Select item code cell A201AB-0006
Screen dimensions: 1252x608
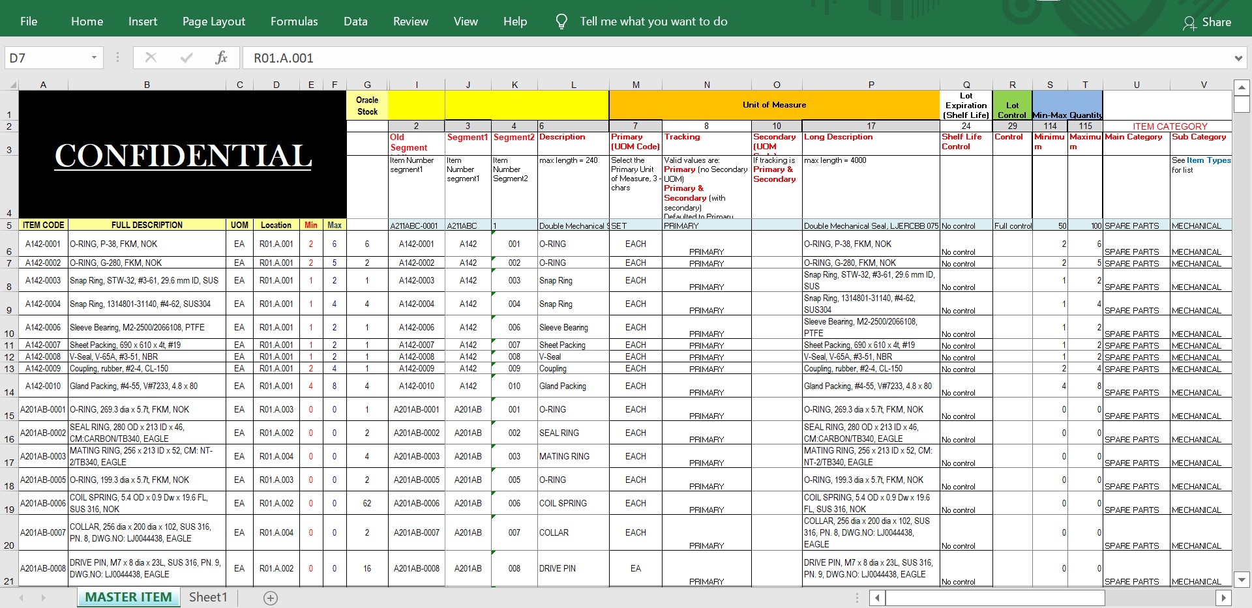(x=43, y=503)
